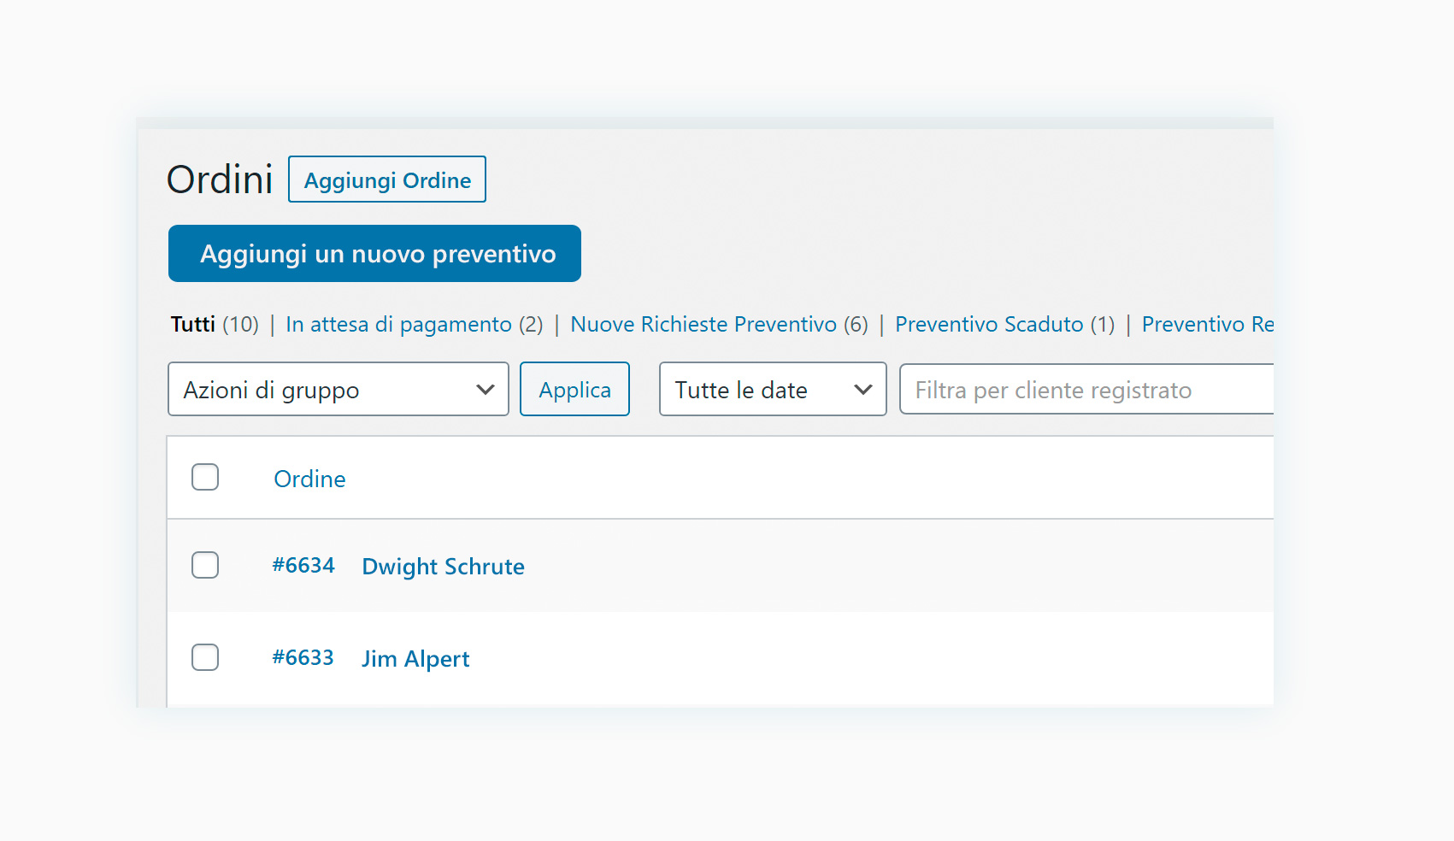Open order number #6634
1454x841 pixels.
click(303, 566)
